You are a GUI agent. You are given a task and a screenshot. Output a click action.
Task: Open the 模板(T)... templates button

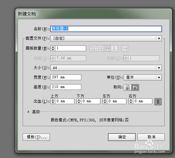(x=36, y=137)
